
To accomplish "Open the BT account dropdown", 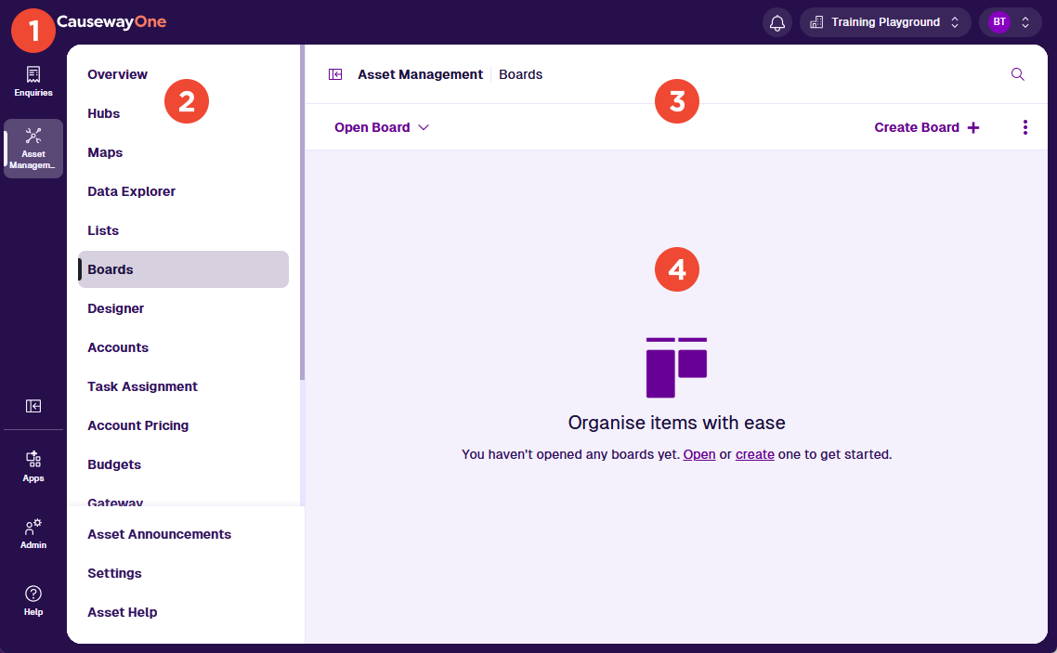I will (1011, 21).
